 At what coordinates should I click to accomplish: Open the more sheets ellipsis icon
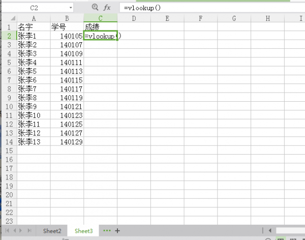click(107, 230)
